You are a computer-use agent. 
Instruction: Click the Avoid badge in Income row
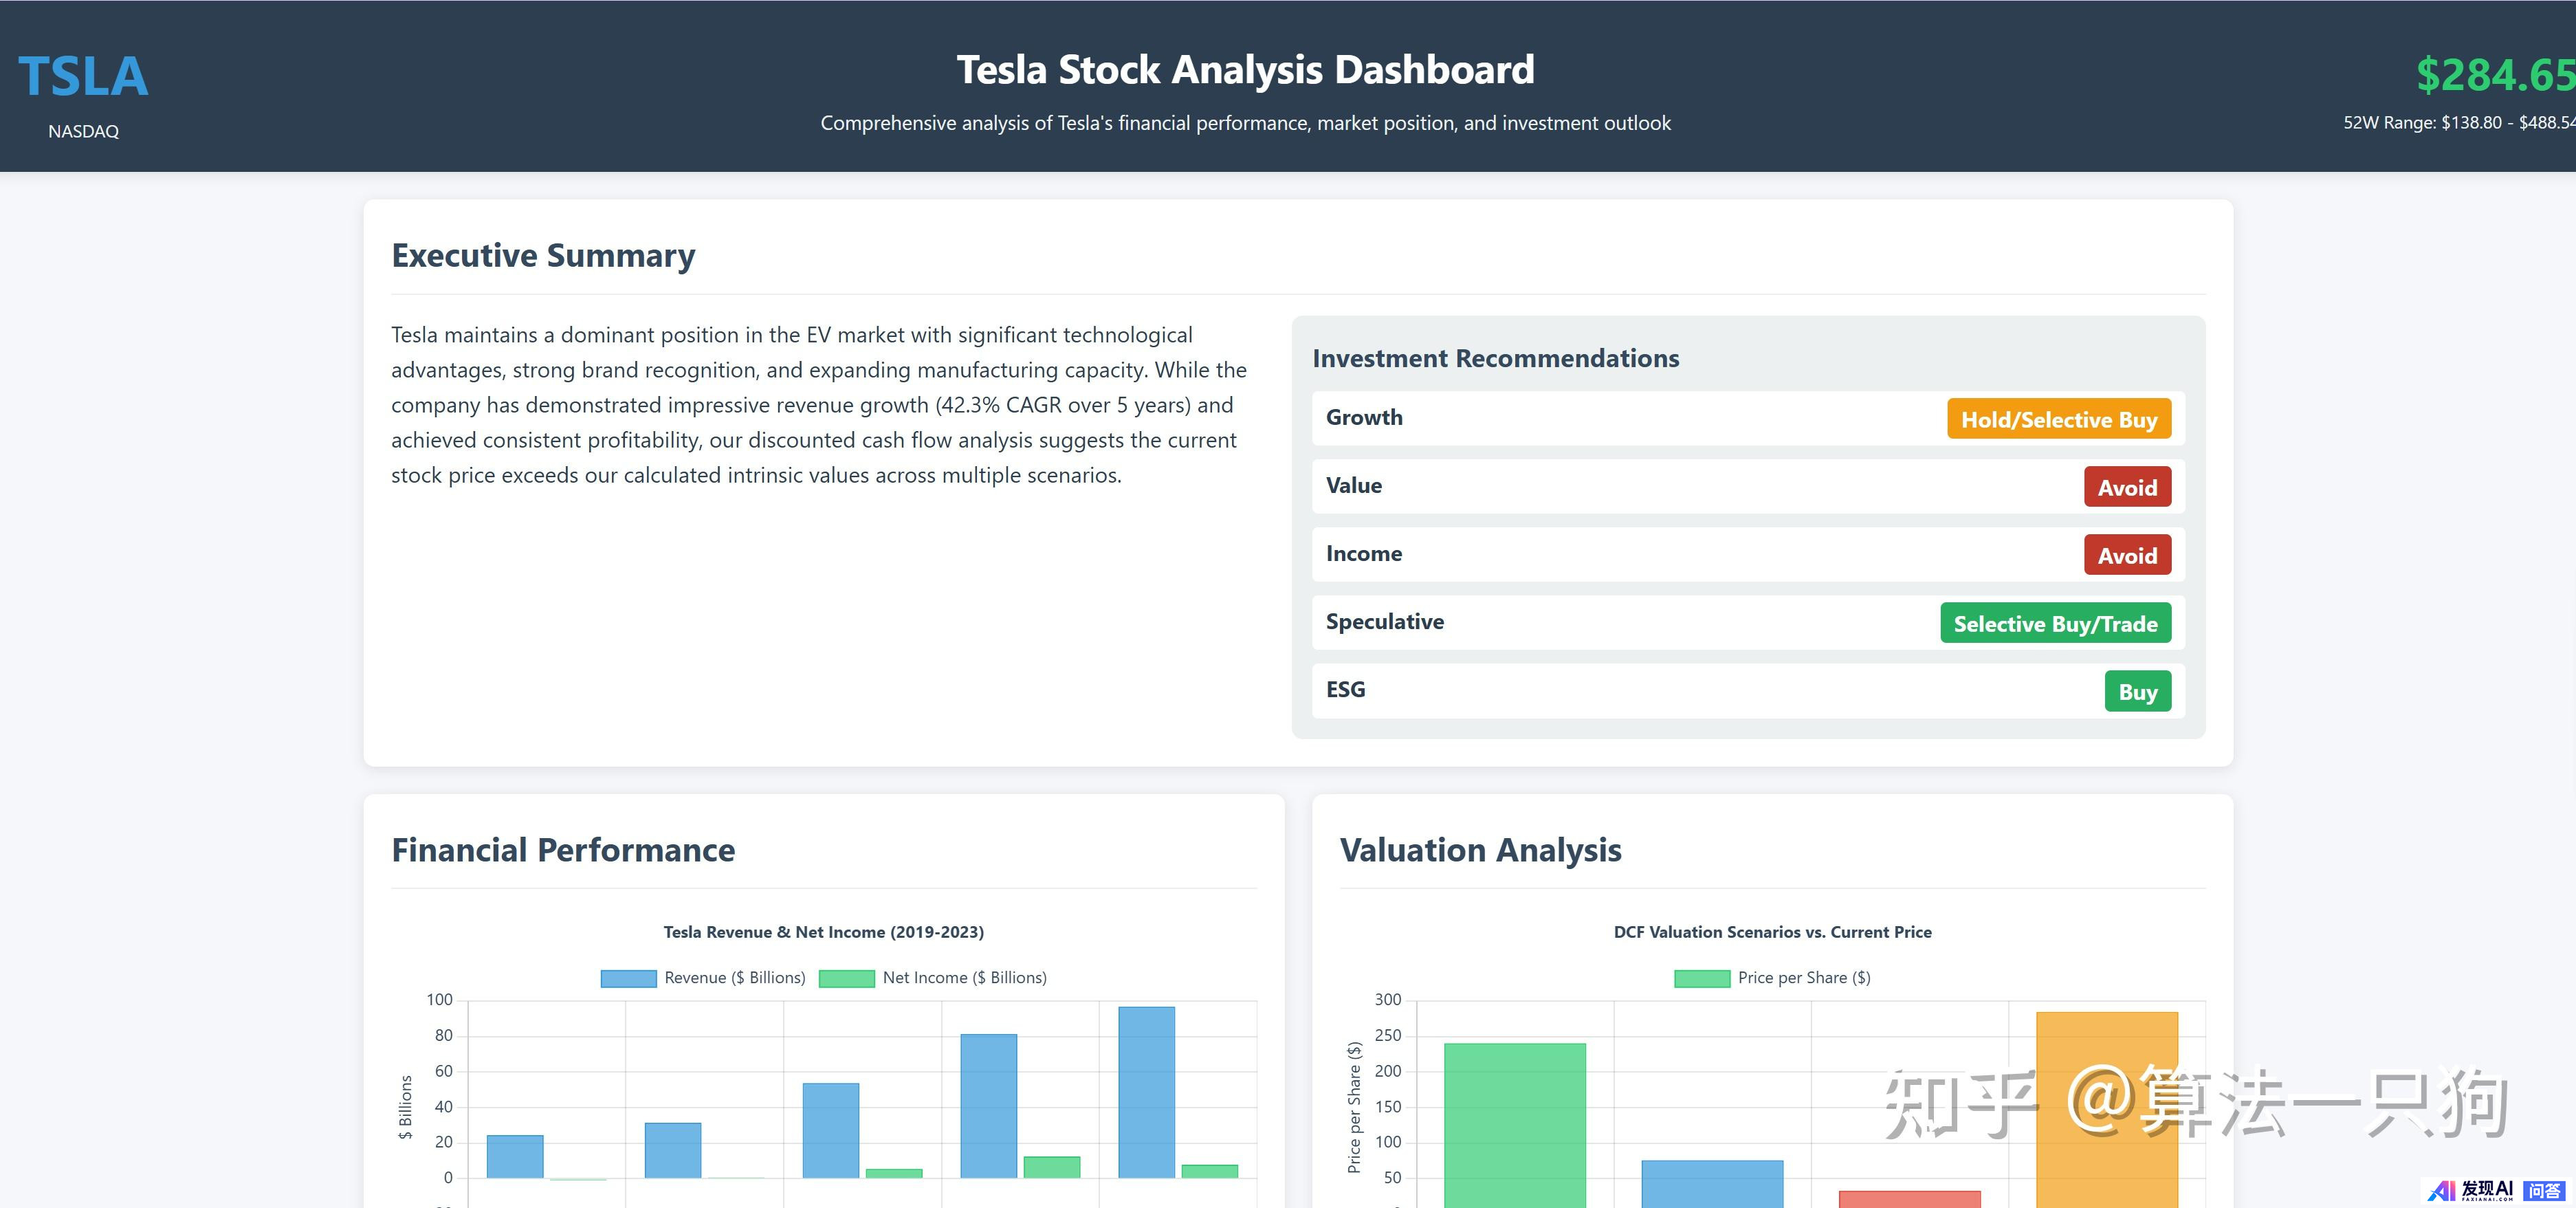pyautogui.click(x=2127, y=555)
